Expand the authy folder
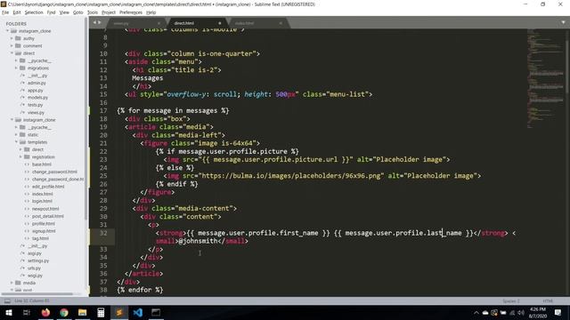570x320 pixels. click(x=12, y=38)
